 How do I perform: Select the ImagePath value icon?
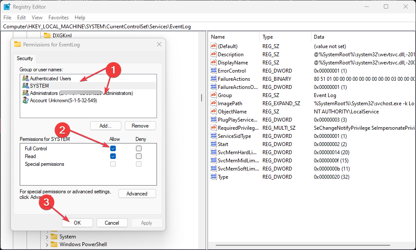coord(213,104)
